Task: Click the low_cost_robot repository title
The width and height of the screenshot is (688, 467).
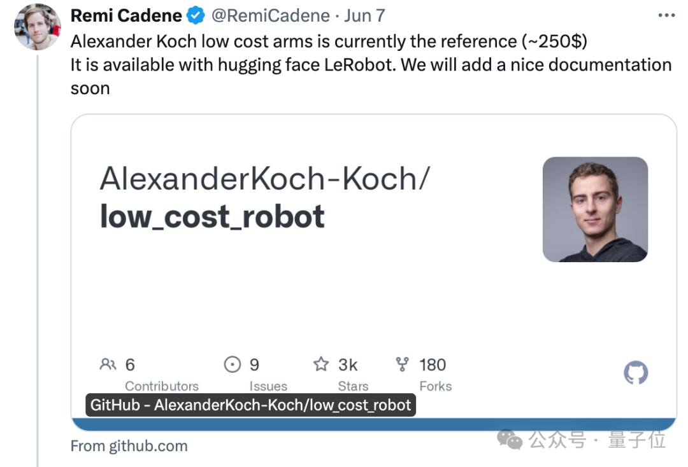Action: pyautogui.click(x=212, y=216)
